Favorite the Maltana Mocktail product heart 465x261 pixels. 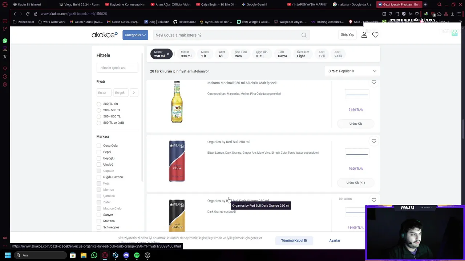[374, 82]
